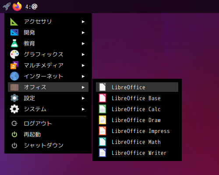Viewport: 219px width, 175px height.
Task: Open the 設定 menu category
Action: (x=48, y=98)
